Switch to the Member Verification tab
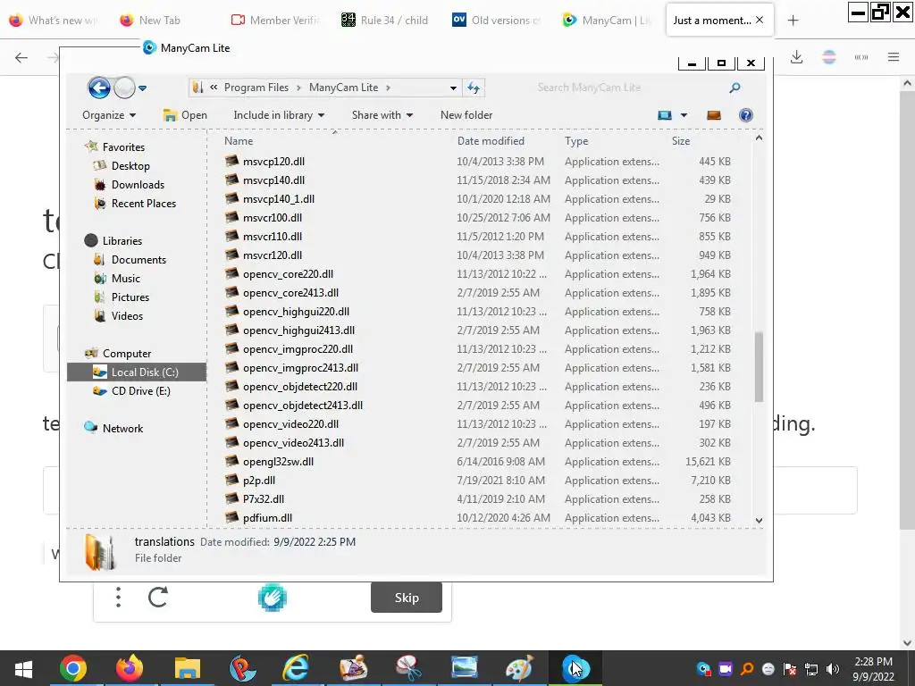This screenshot has height=686, width=915. coord(275,21)
